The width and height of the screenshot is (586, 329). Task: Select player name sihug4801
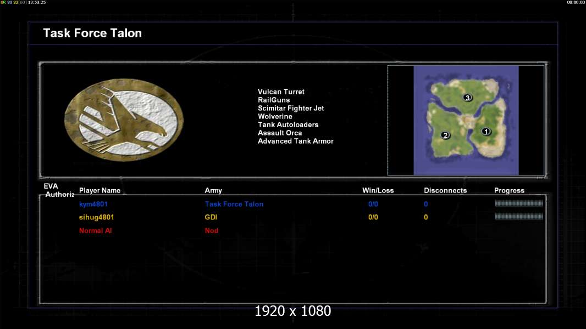point(96,217)
